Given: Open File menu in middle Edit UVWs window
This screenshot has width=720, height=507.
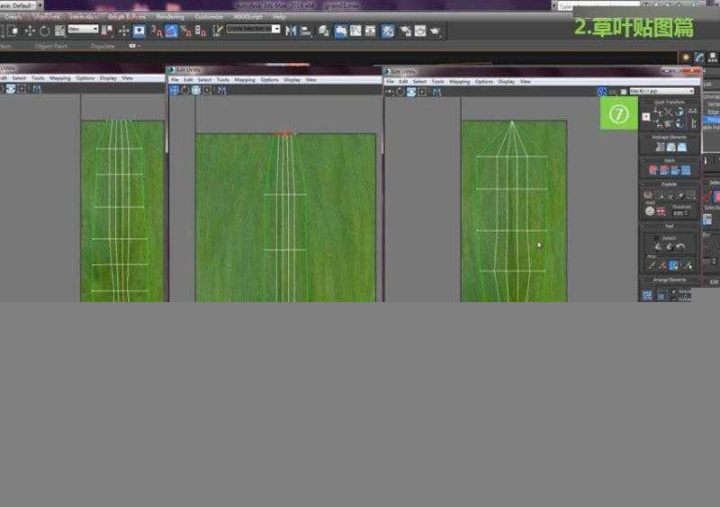Looking at the screenshot, I should pyautogui.click(x=175, y=80).
